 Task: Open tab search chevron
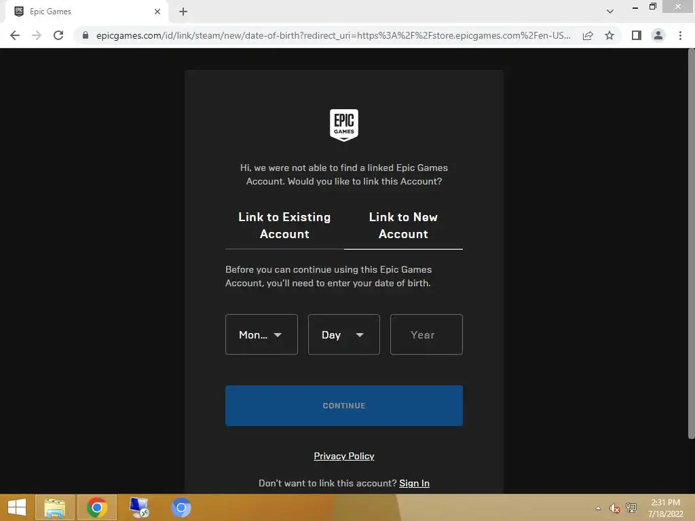[x=610, y=12]
